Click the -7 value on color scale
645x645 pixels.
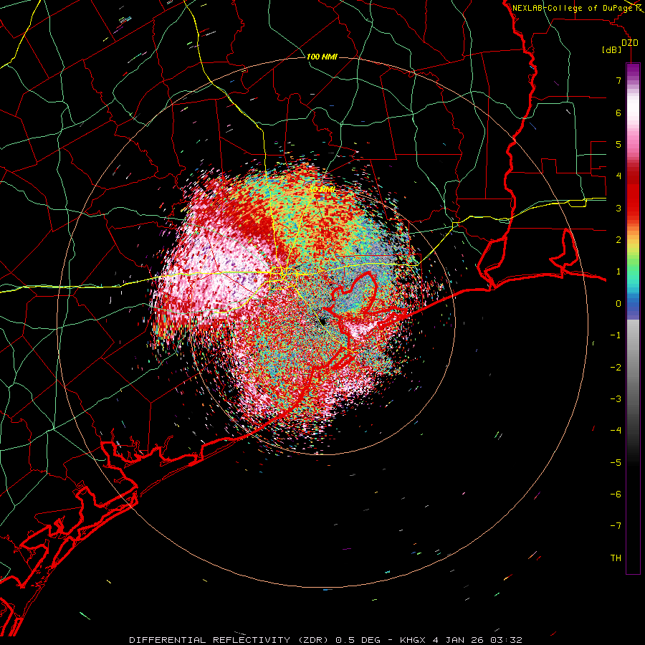click(616, 526)
